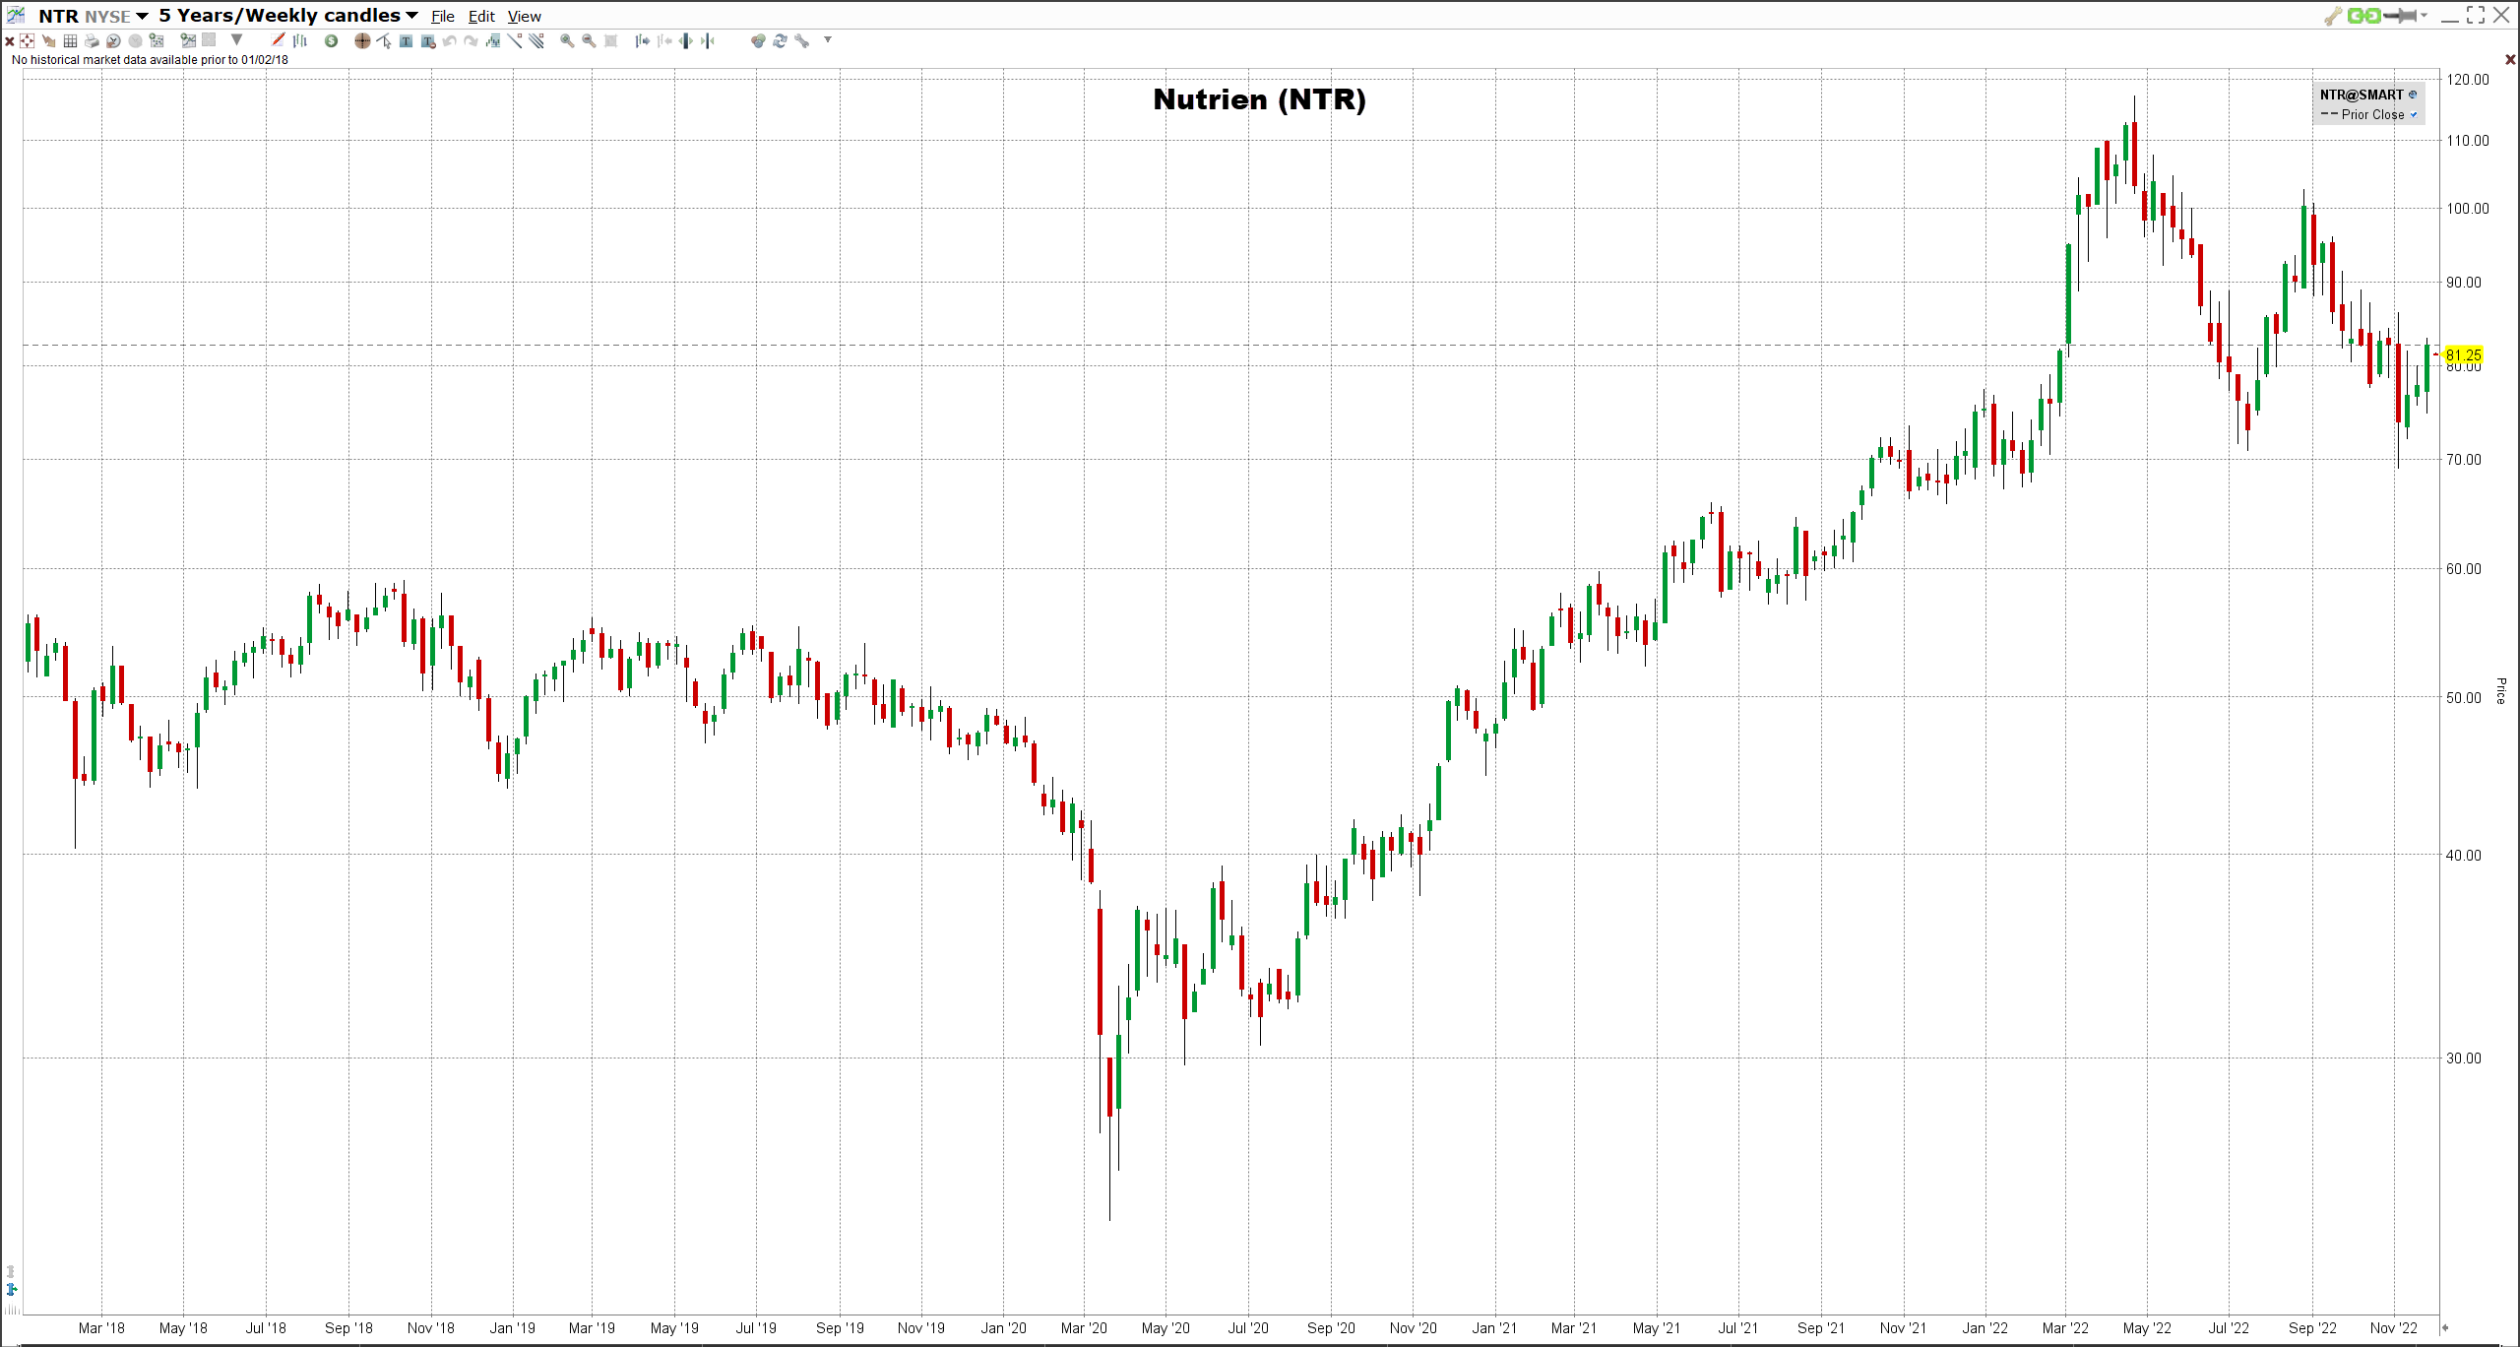This screenshot has width=2520, height=1347.
Task: Select the arrow pointer selection tool
Action: (x=384, y=41)
